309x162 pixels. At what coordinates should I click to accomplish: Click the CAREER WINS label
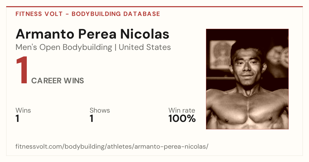58,81
